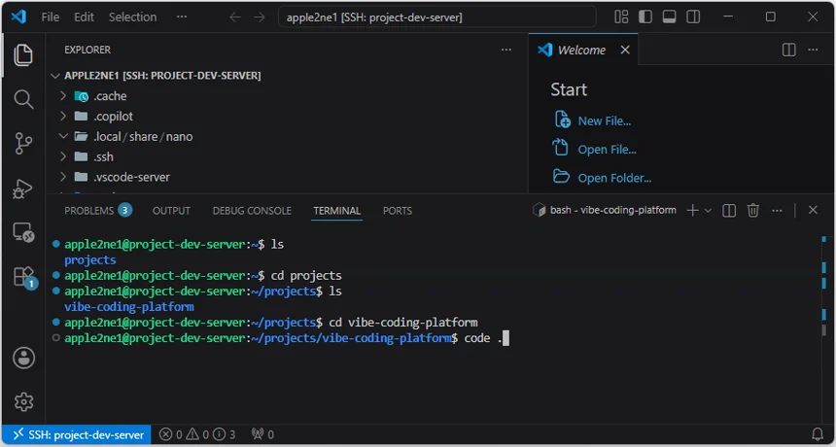Viewport: 836px width, 447px height.
Task: Toggle the primary side bar visibility
Action: [645, 17]
